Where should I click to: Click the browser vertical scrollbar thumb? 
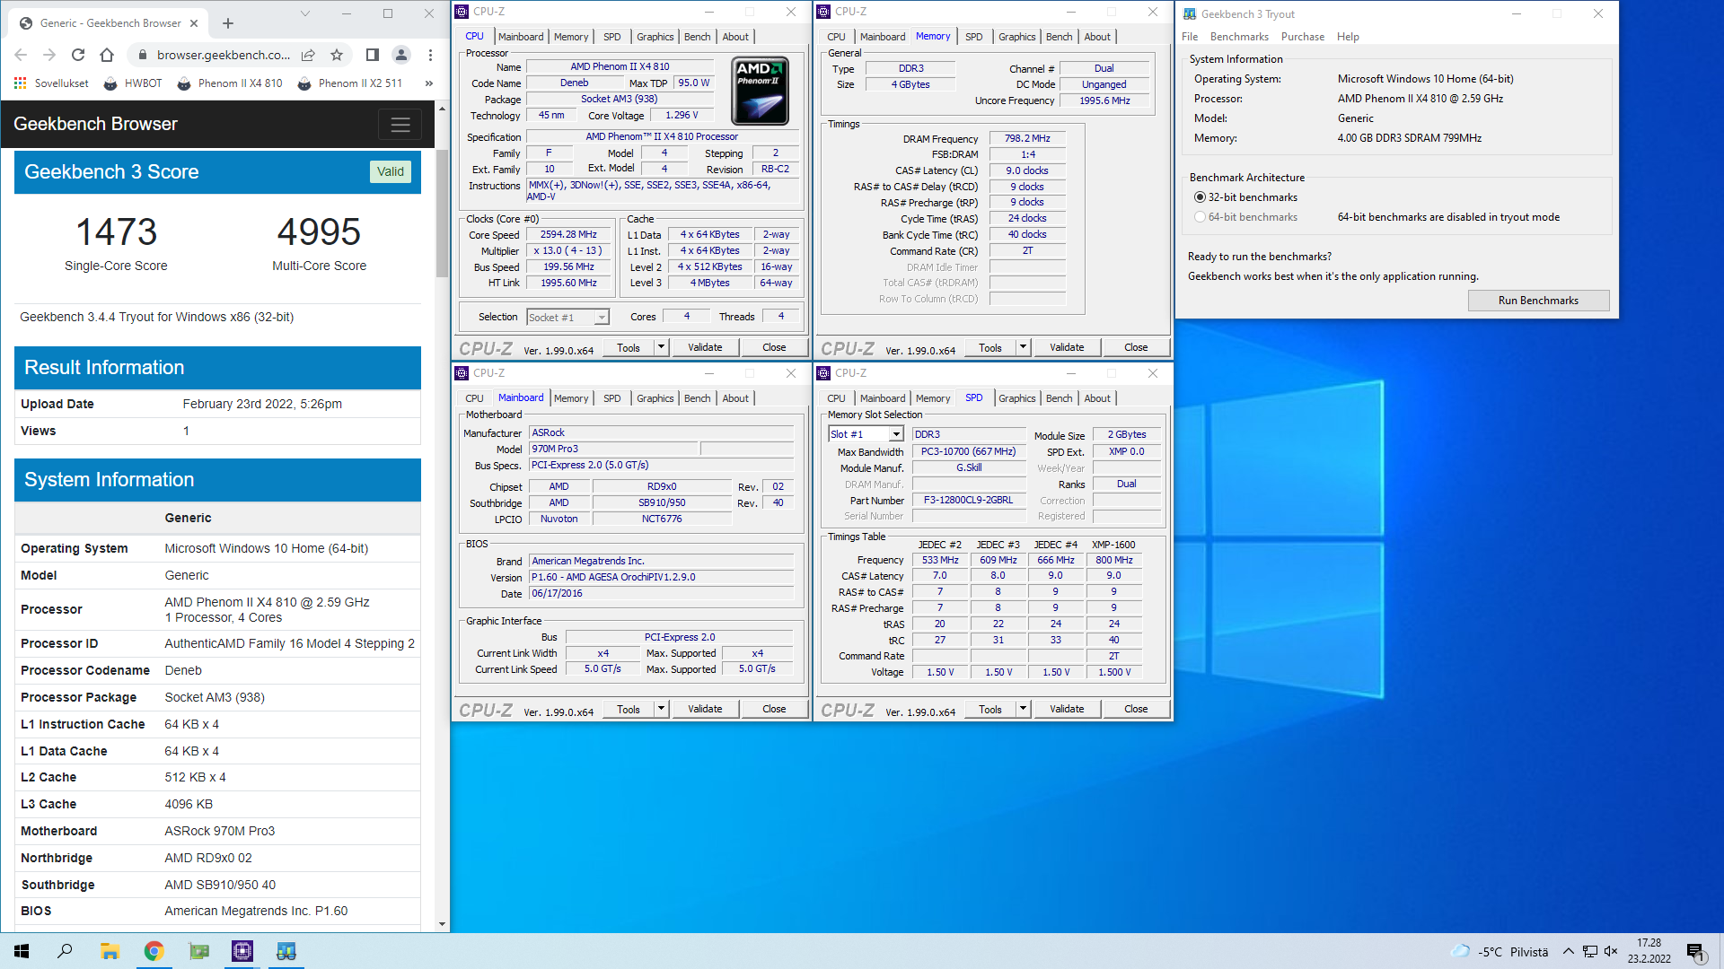[x=442, y=214]
